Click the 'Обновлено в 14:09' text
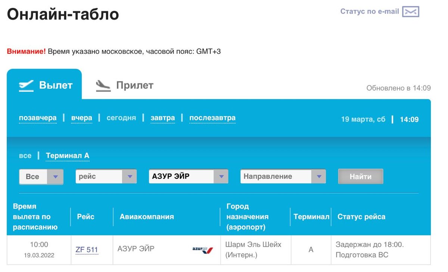This screenshot has width=448, height=272. coord(398,88)
